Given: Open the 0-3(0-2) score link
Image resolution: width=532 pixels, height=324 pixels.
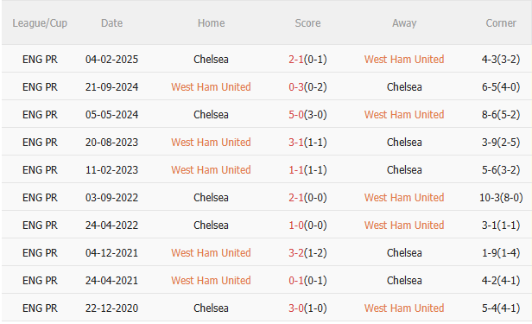Looking at the screenshot, I should point(307,87).
